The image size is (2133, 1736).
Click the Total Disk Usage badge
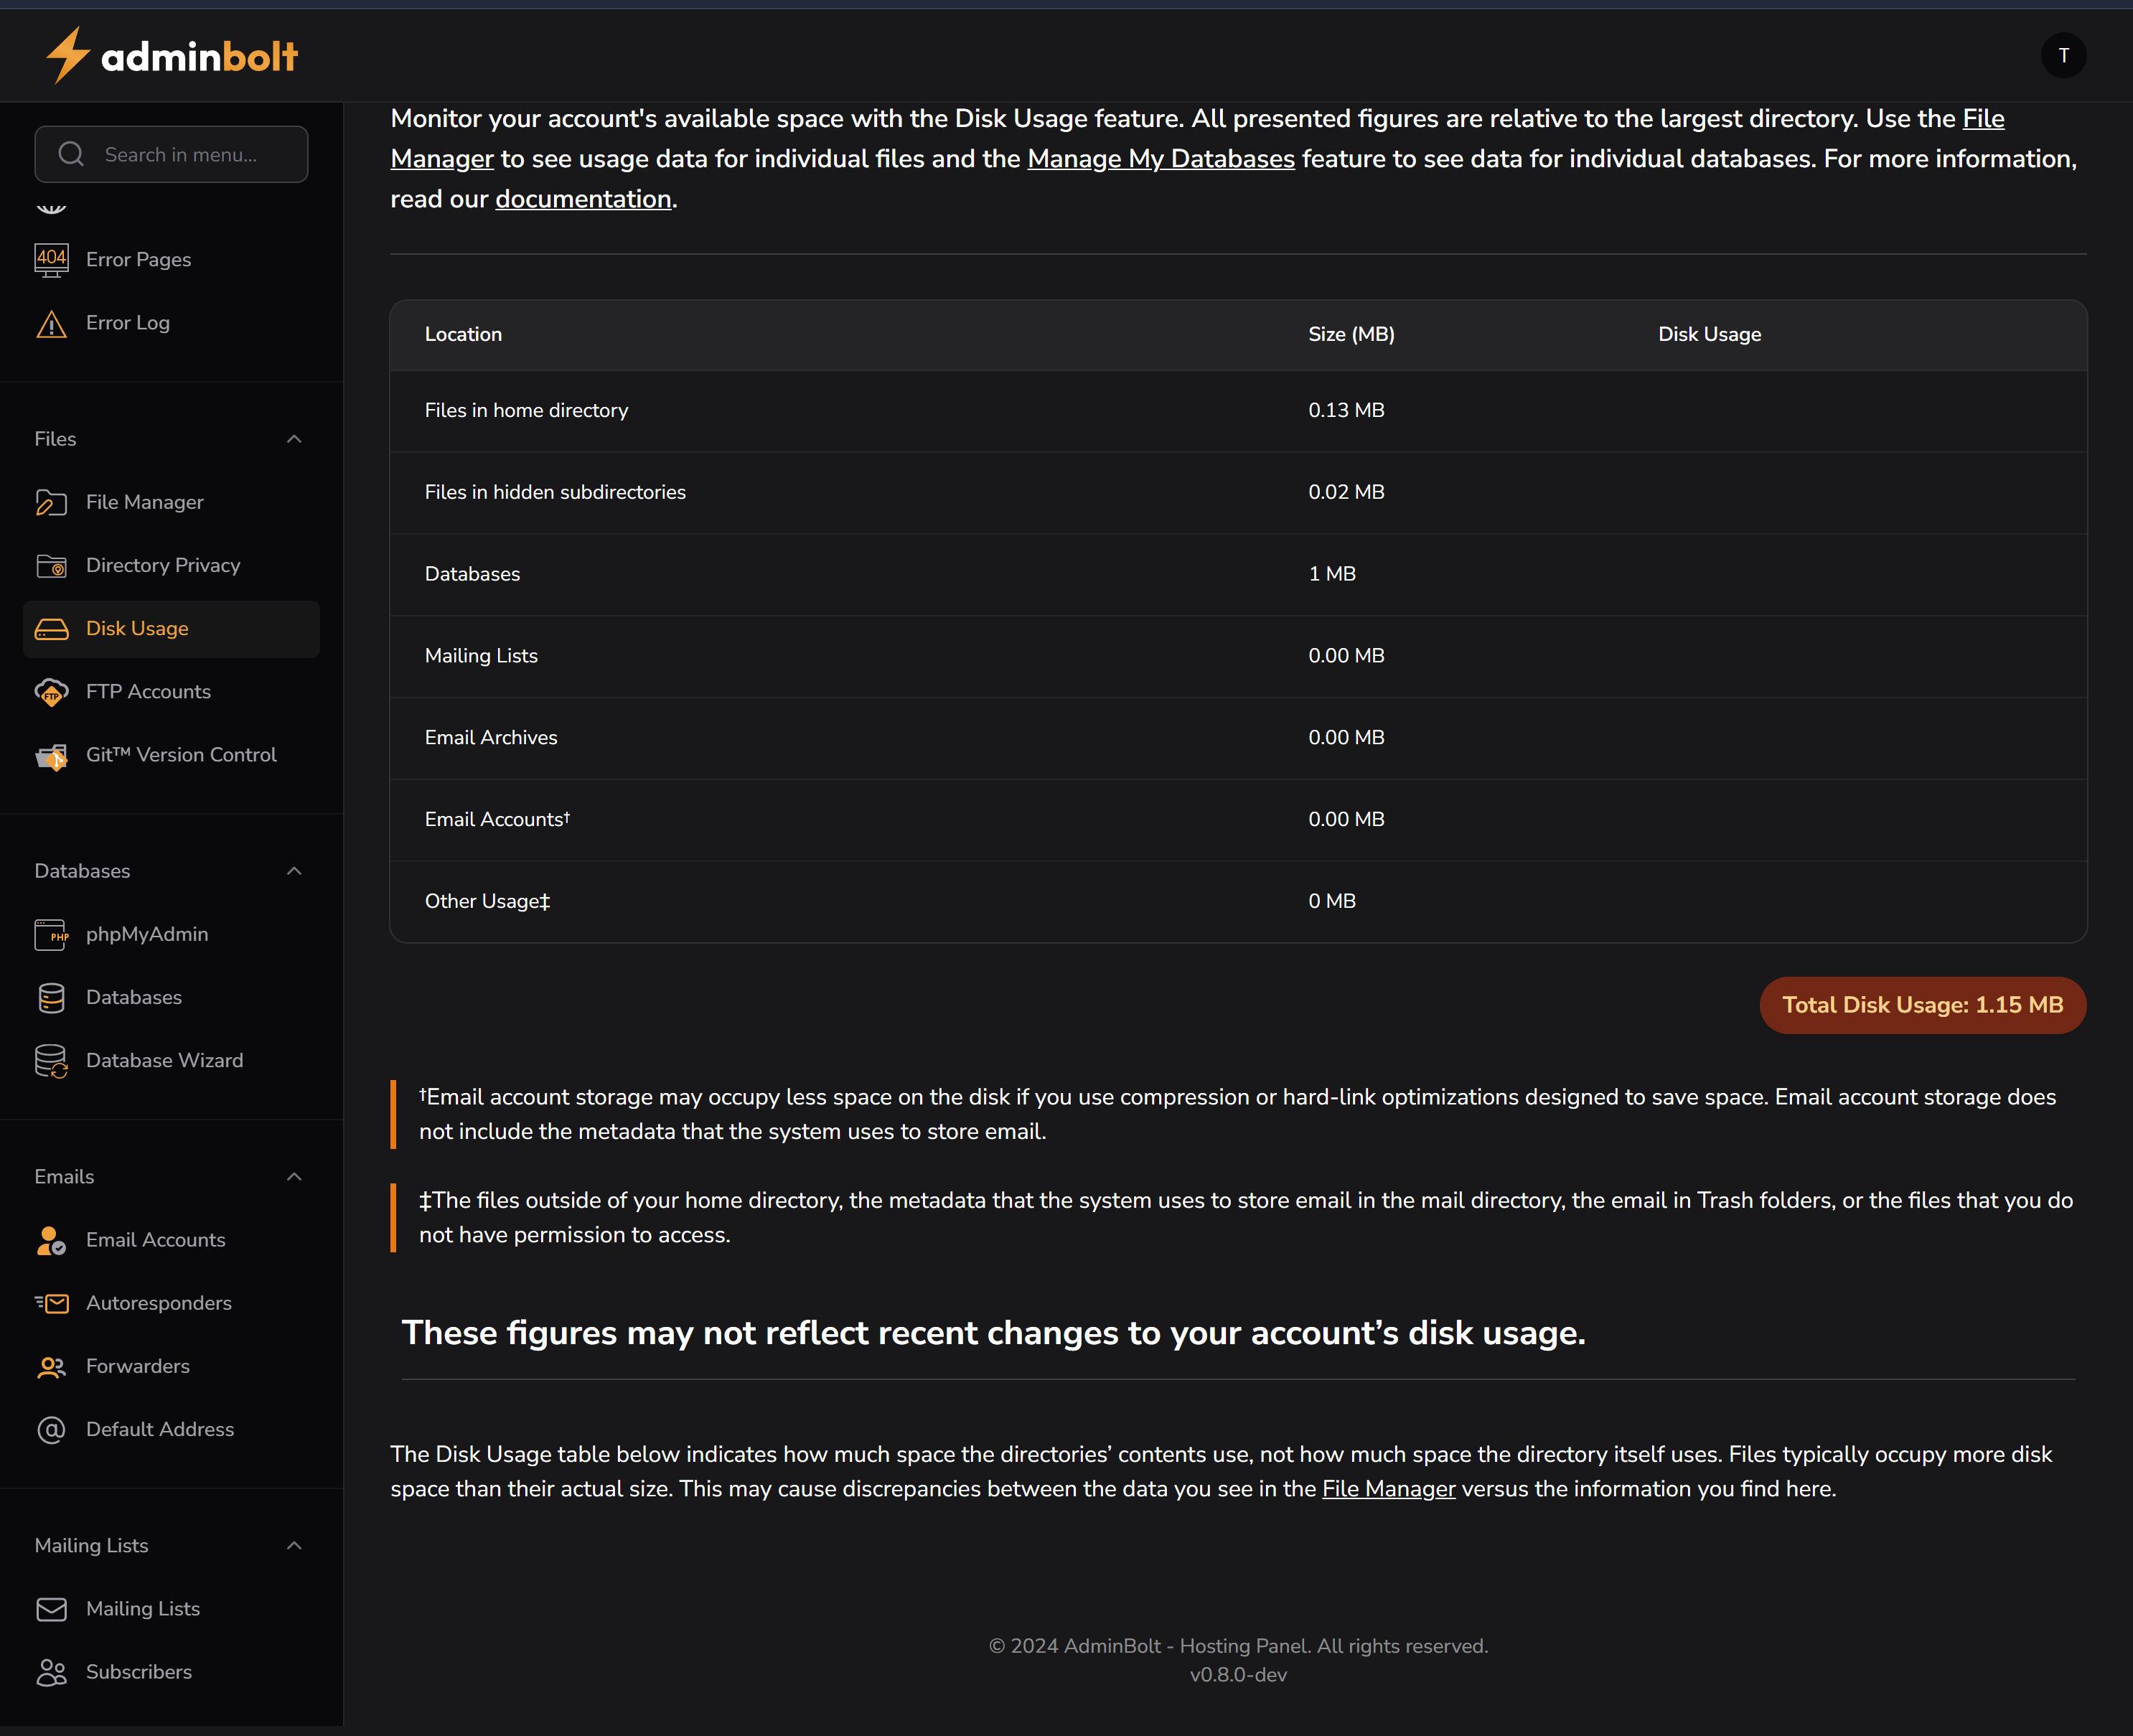click(1921, 1005)
